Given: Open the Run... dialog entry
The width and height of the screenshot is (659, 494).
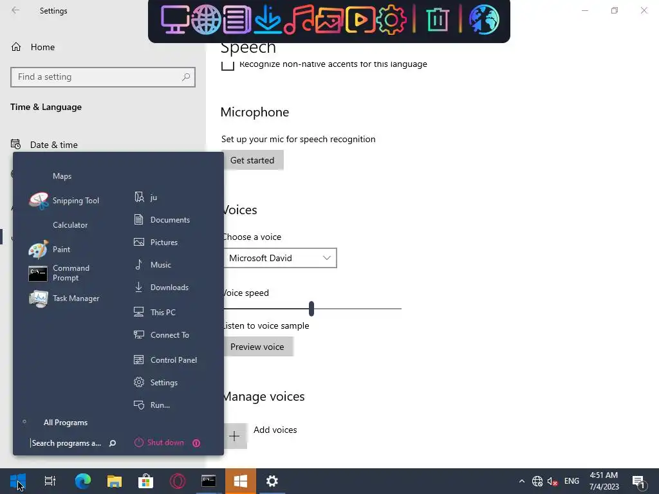Looking at the screenshot, I should (152, 405).
